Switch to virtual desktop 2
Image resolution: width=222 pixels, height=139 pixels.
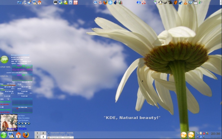click(43, 133)
